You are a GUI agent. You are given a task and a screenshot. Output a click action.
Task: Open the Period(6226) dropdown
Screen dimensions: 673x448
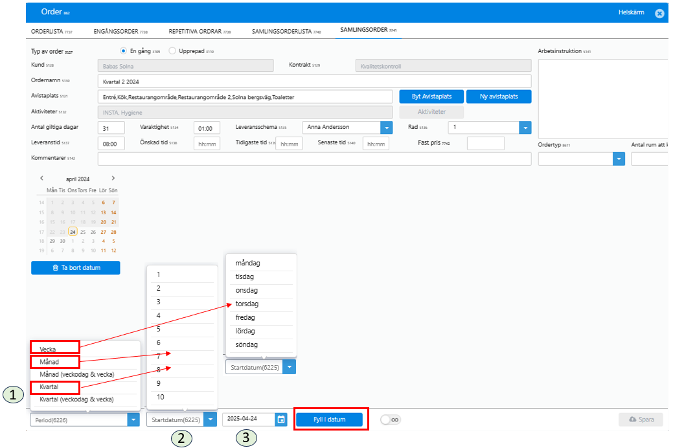click(133, 420)
